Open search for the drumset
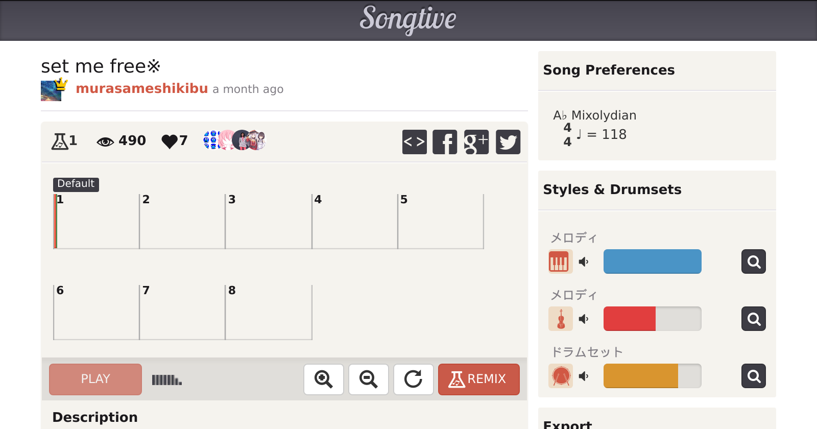 754,376
